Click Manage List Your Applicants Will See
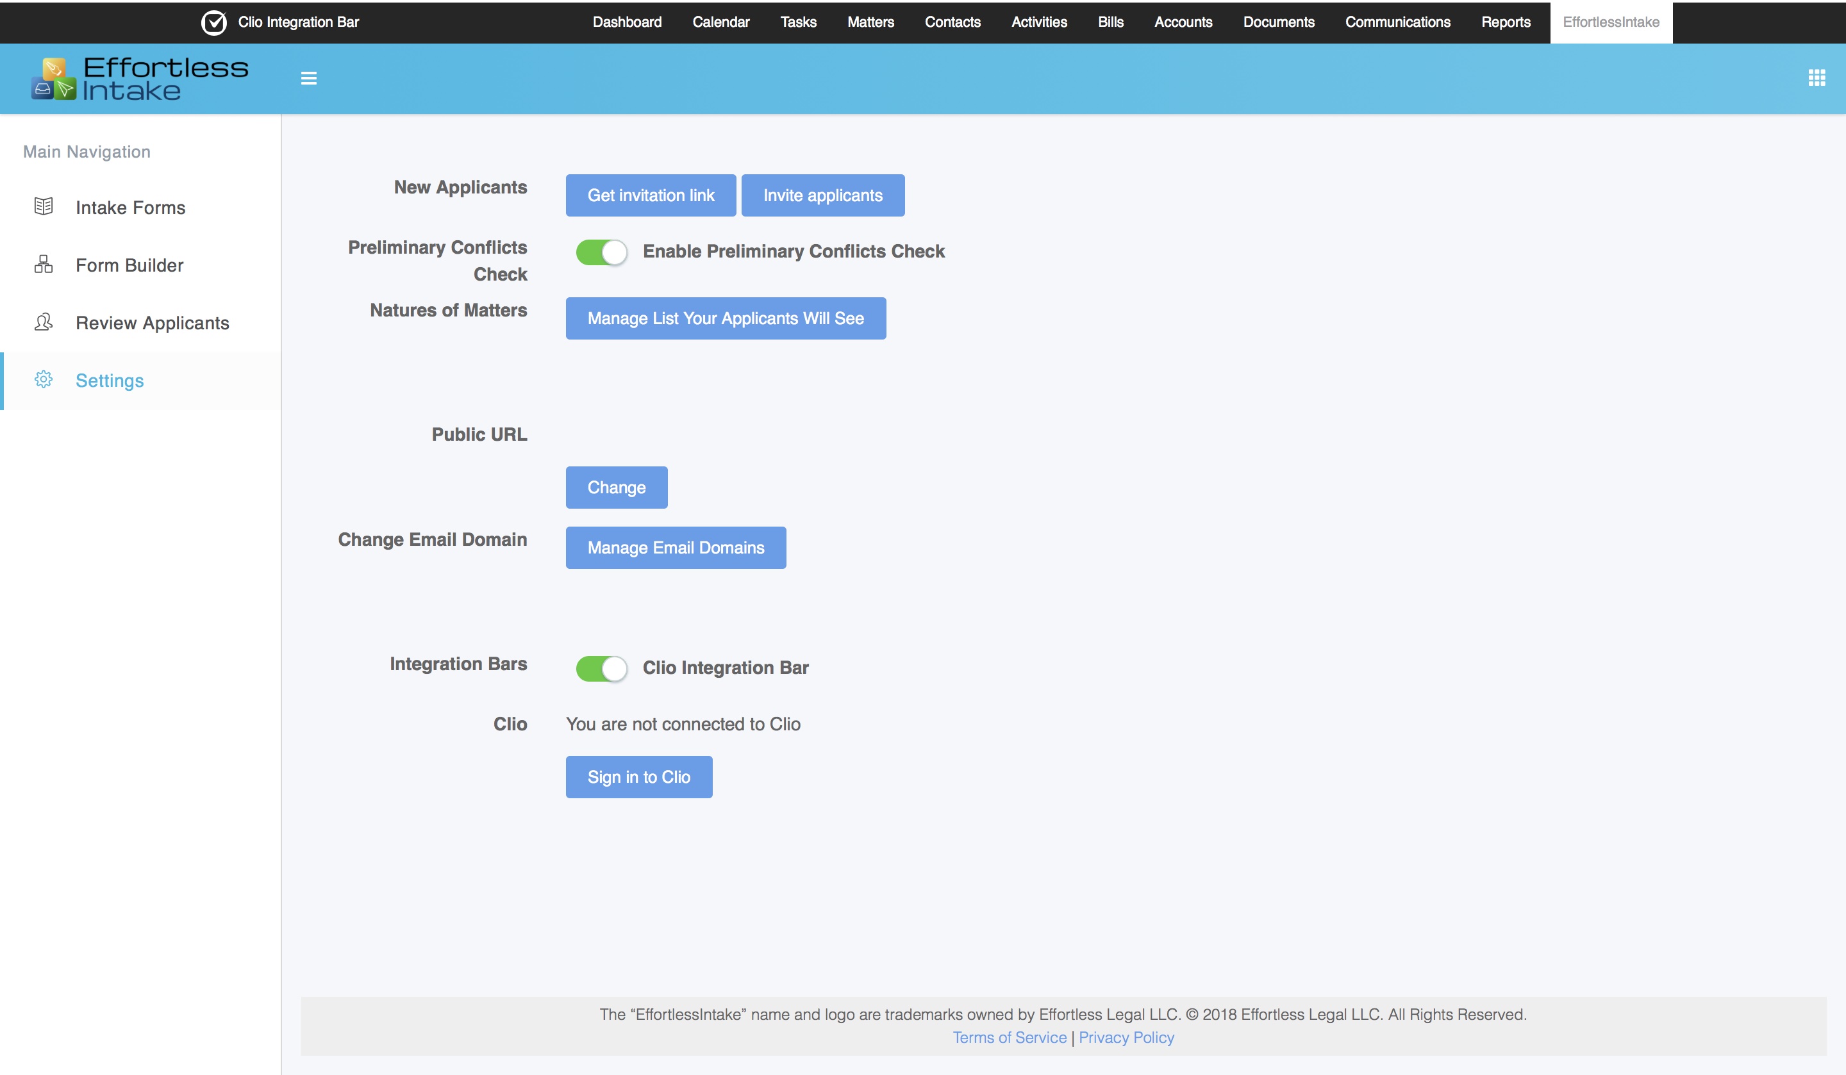The width and height of the screenshot is (1846, 1075). 725,318
